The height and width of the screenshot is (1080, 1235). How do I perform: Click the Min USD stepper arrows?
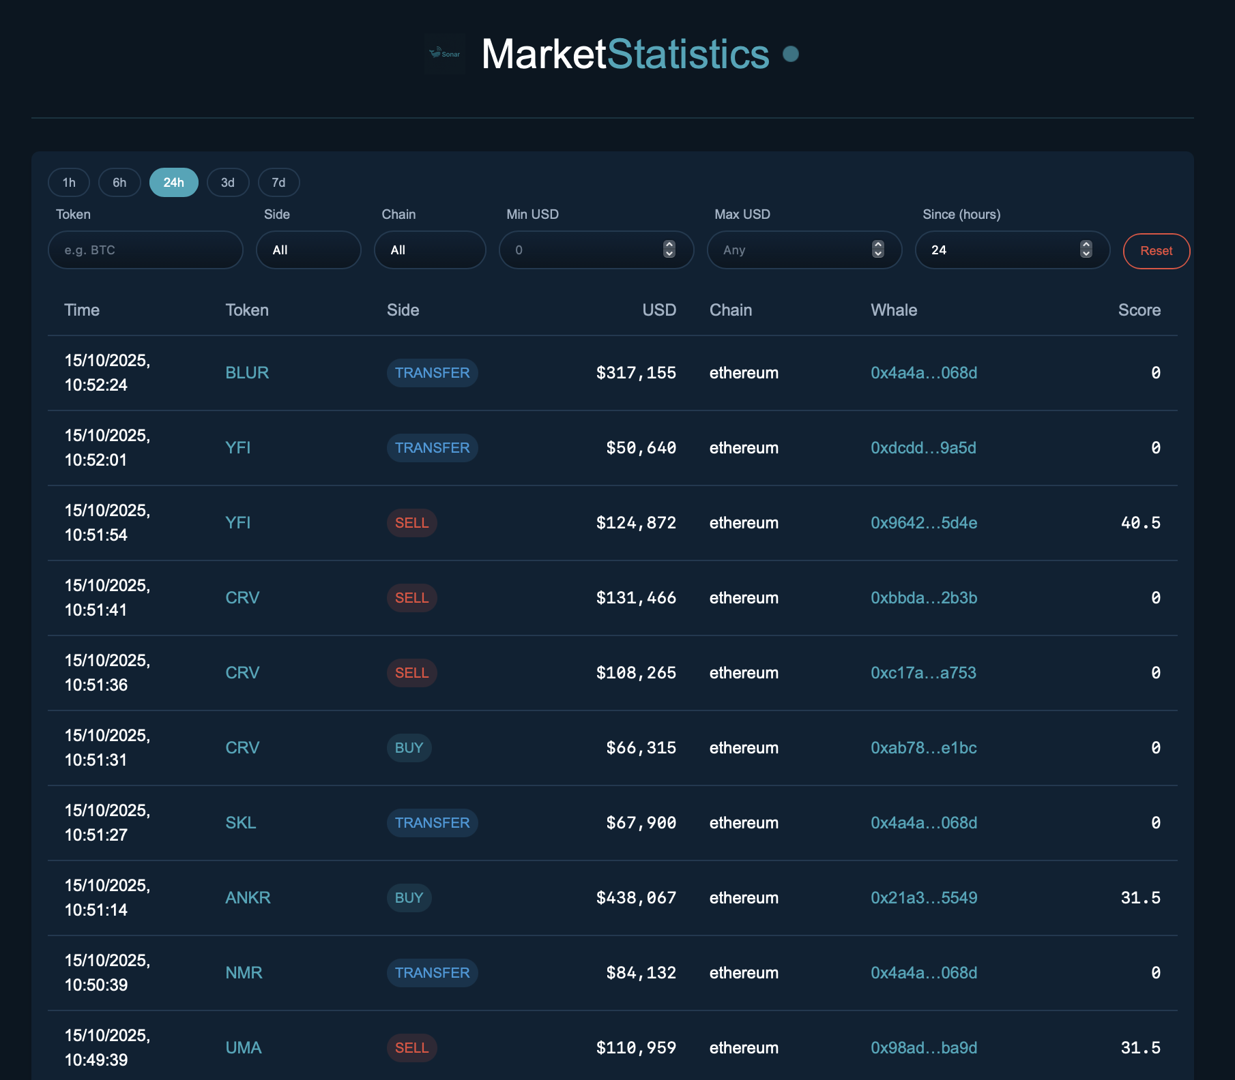(669, 250)
